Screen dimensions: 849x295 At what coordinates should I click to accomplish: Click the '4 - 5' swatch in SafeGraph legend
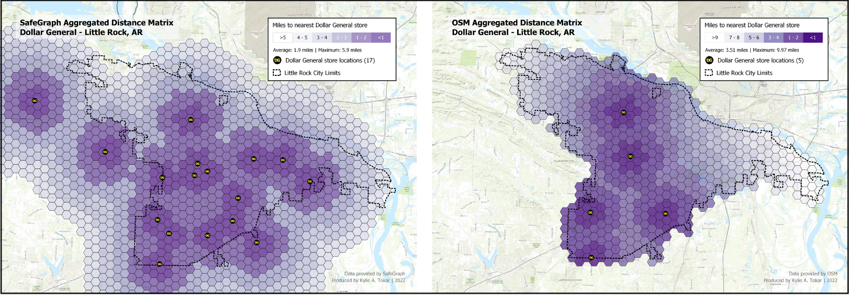coord(302,38)
